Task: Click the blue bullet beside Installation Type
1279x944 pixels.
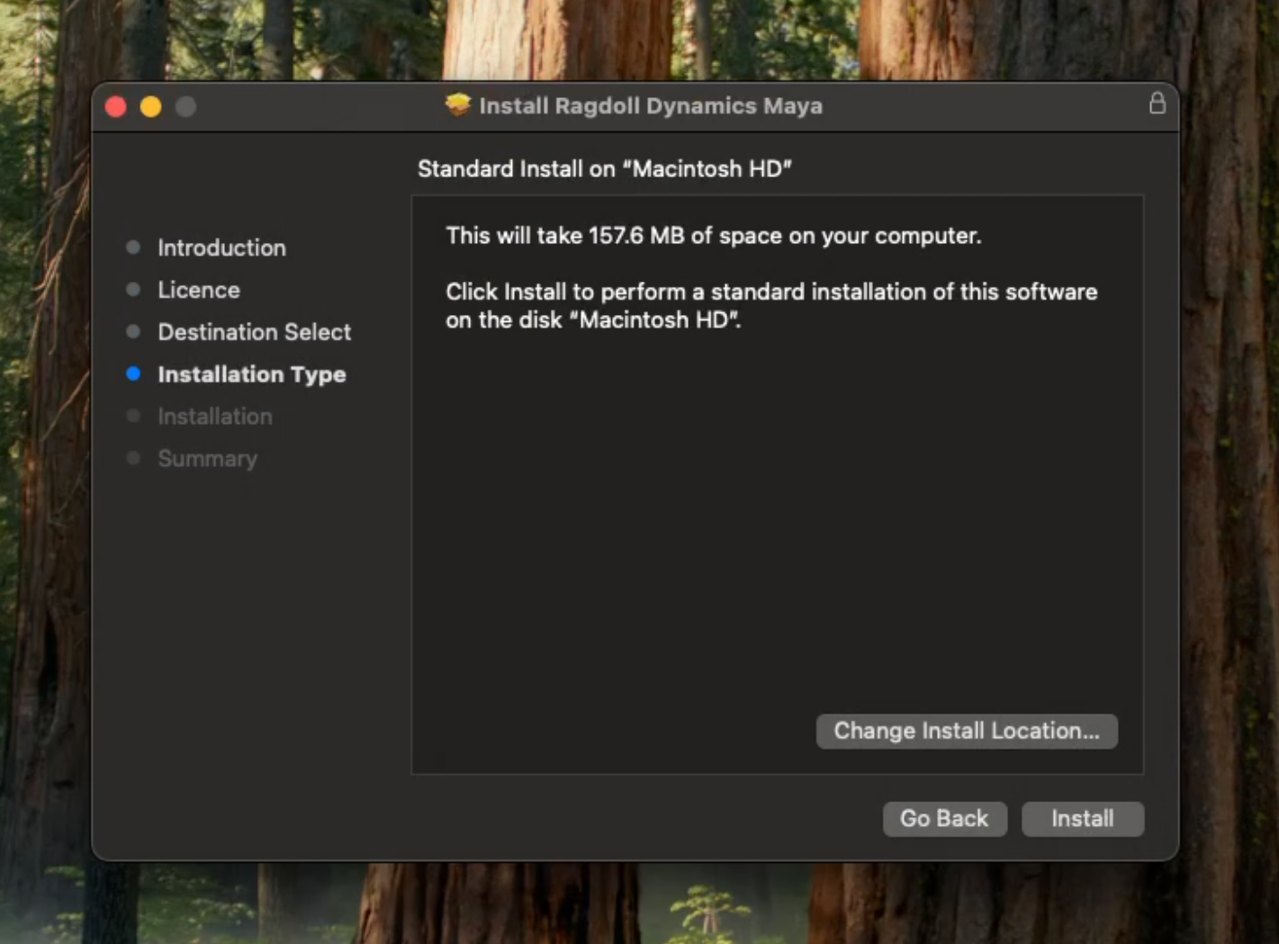Action: point(133,373)
